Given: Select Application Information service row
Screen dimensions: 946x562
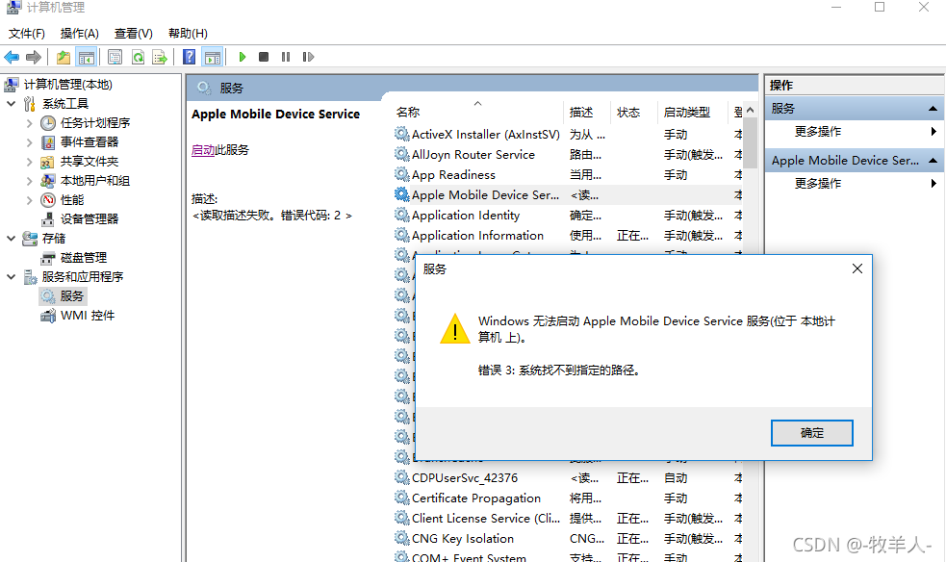Looking at the screenshot, I should tap(568, 236).
